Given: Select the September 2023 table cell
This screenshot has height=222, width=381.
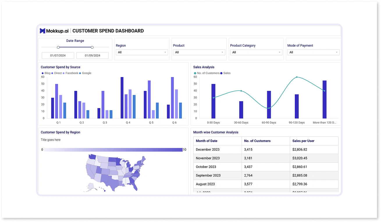Looking at the screenshot, I should tap(218, 175).
